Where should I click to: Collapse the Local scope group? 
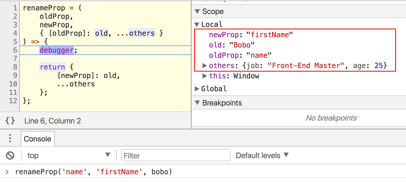tap(197, 25)
